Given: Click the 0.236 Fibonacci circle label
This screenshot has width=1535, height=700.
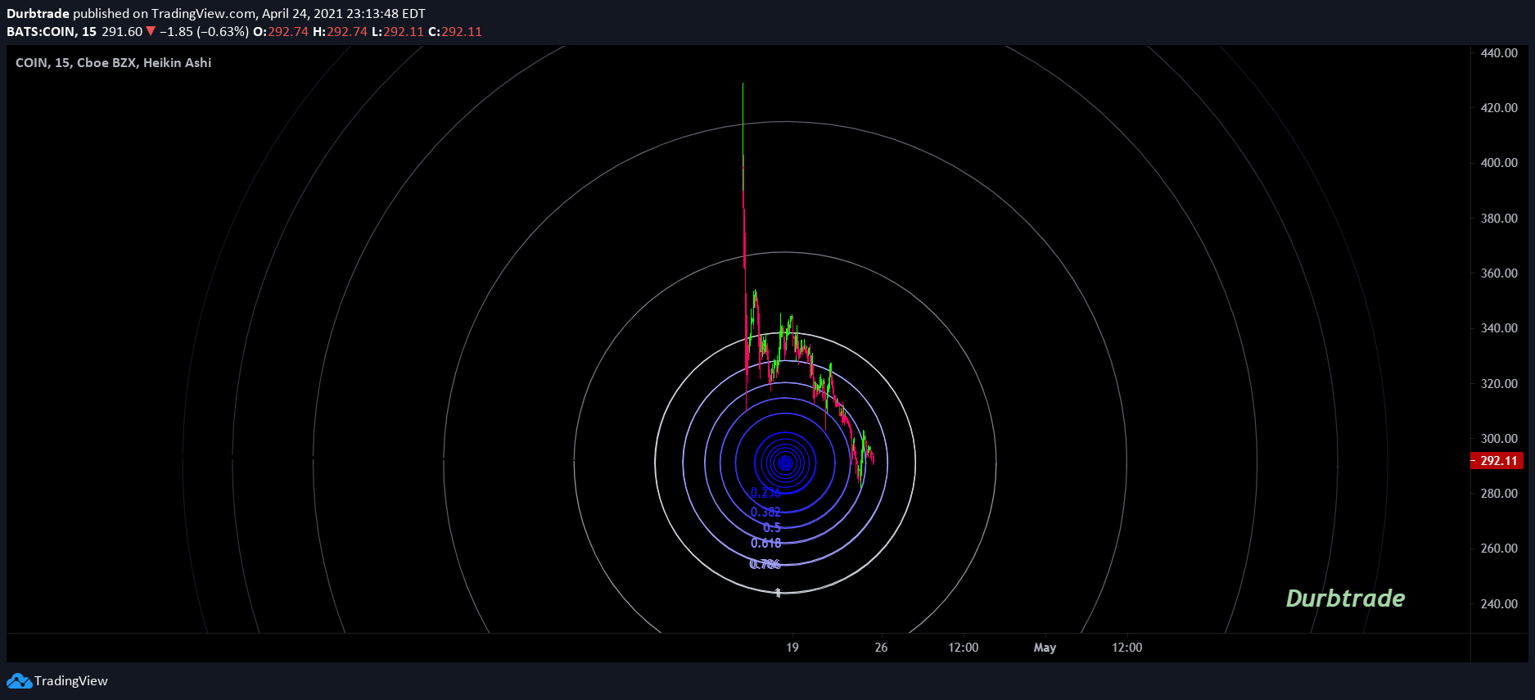Looking at the screenshot, I should (765, 492).
